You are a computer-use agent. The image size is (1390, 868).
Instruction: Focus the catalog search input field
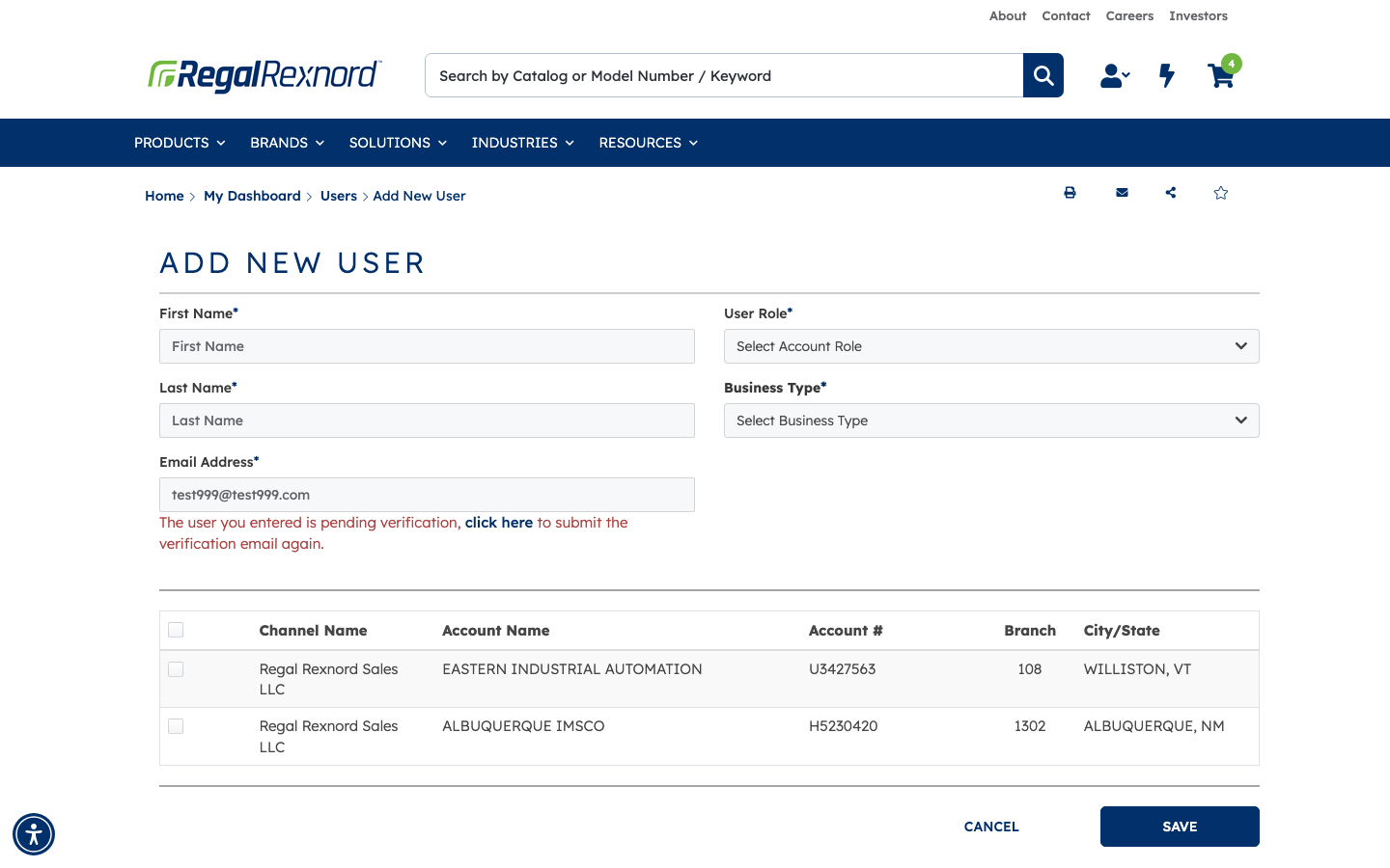tap(724, 75)
